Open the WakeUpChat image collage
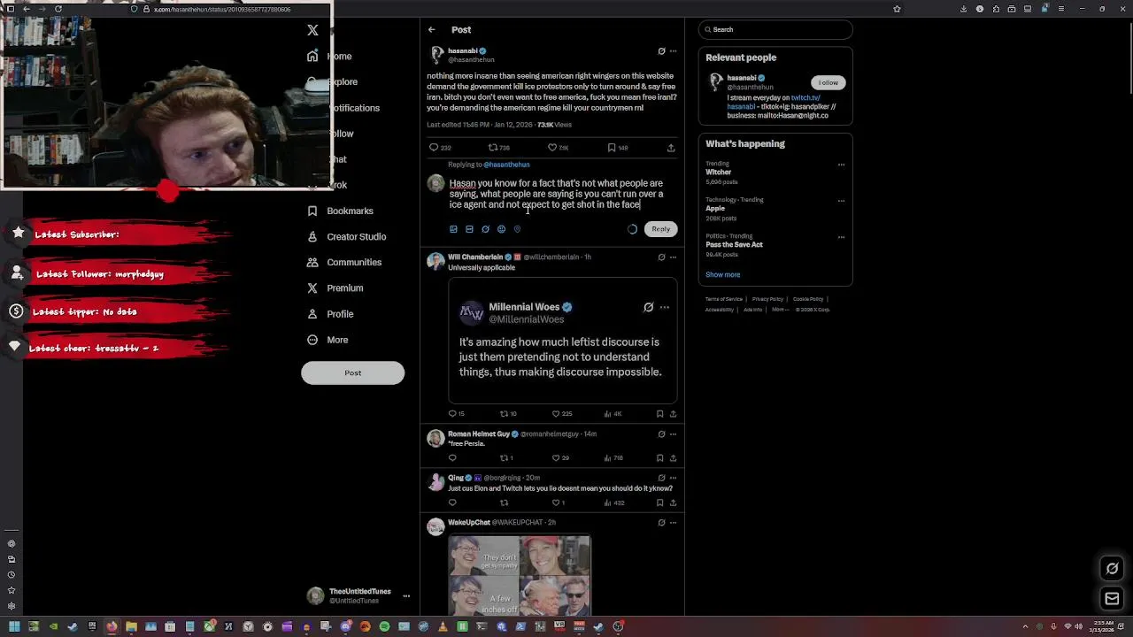This screenshot has height=637, width=1133. (519, 576)
